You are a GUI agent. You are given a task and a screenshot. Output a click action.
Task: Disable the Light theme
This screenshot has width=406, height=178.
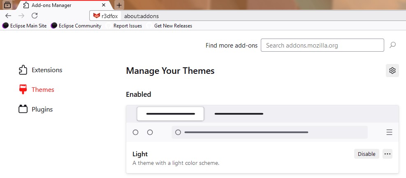[x=367, y=154]
